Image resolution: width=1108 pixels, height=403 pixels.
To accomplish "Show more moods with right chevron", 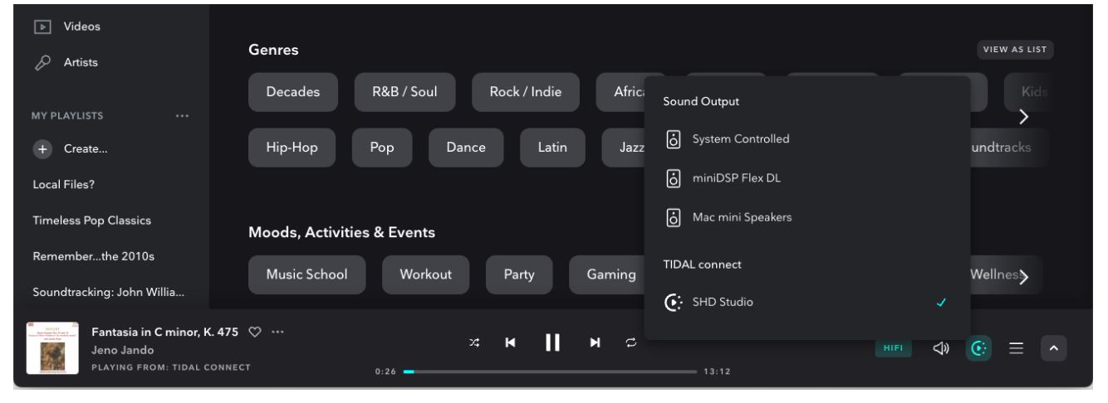I will 1024,277.
